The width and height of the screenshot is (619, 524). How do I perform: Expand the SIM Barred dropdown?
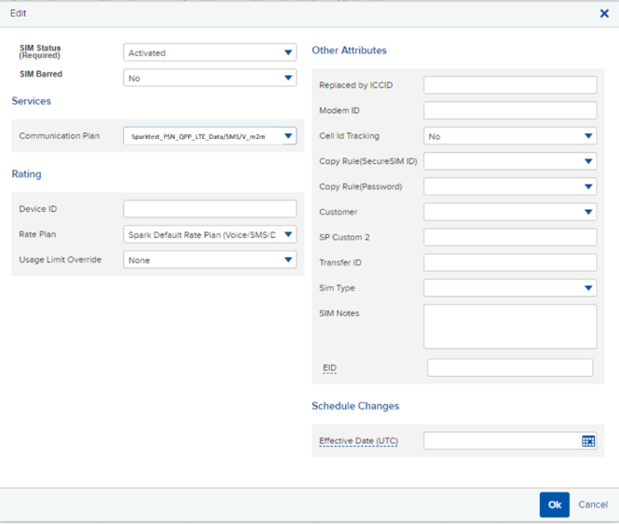click(x=210, y=78)
